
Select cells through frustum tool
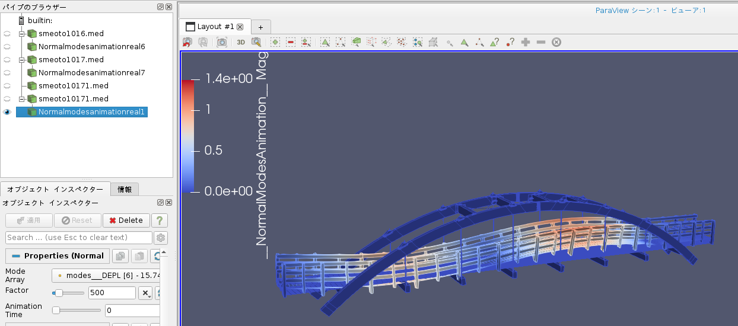click(355, 42)
